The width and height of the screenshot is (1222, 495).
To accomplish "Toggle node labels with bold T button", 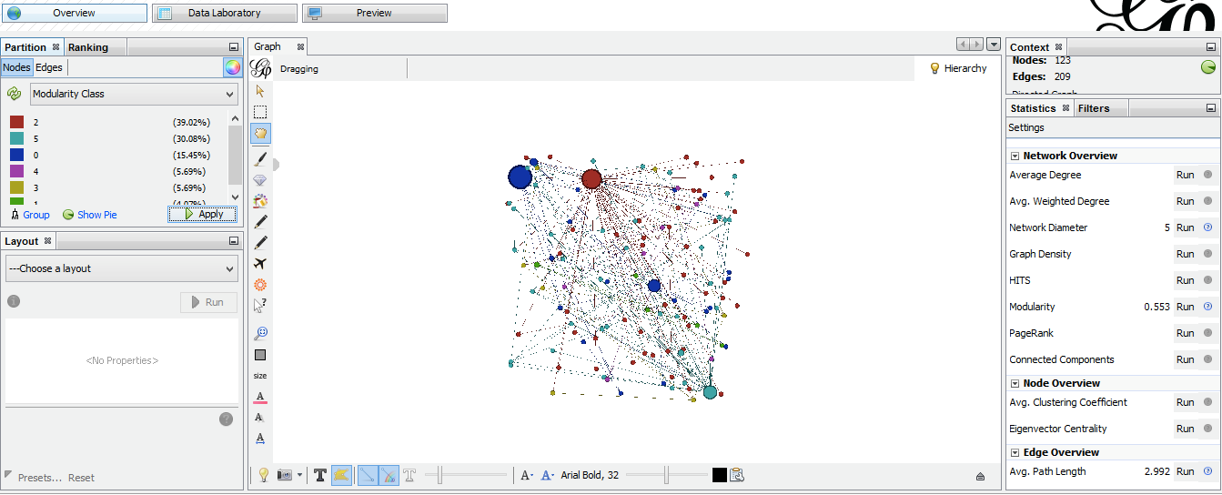I will pos(320,475).
